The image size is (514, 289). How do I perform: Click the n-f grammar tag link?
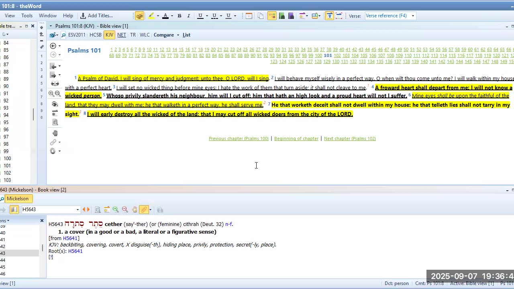click(228, 224)
